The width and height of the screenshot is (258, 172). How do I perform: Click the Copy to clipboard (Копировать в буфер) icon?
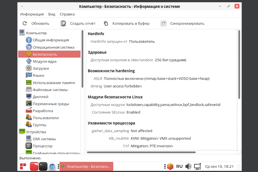[106, 24]
